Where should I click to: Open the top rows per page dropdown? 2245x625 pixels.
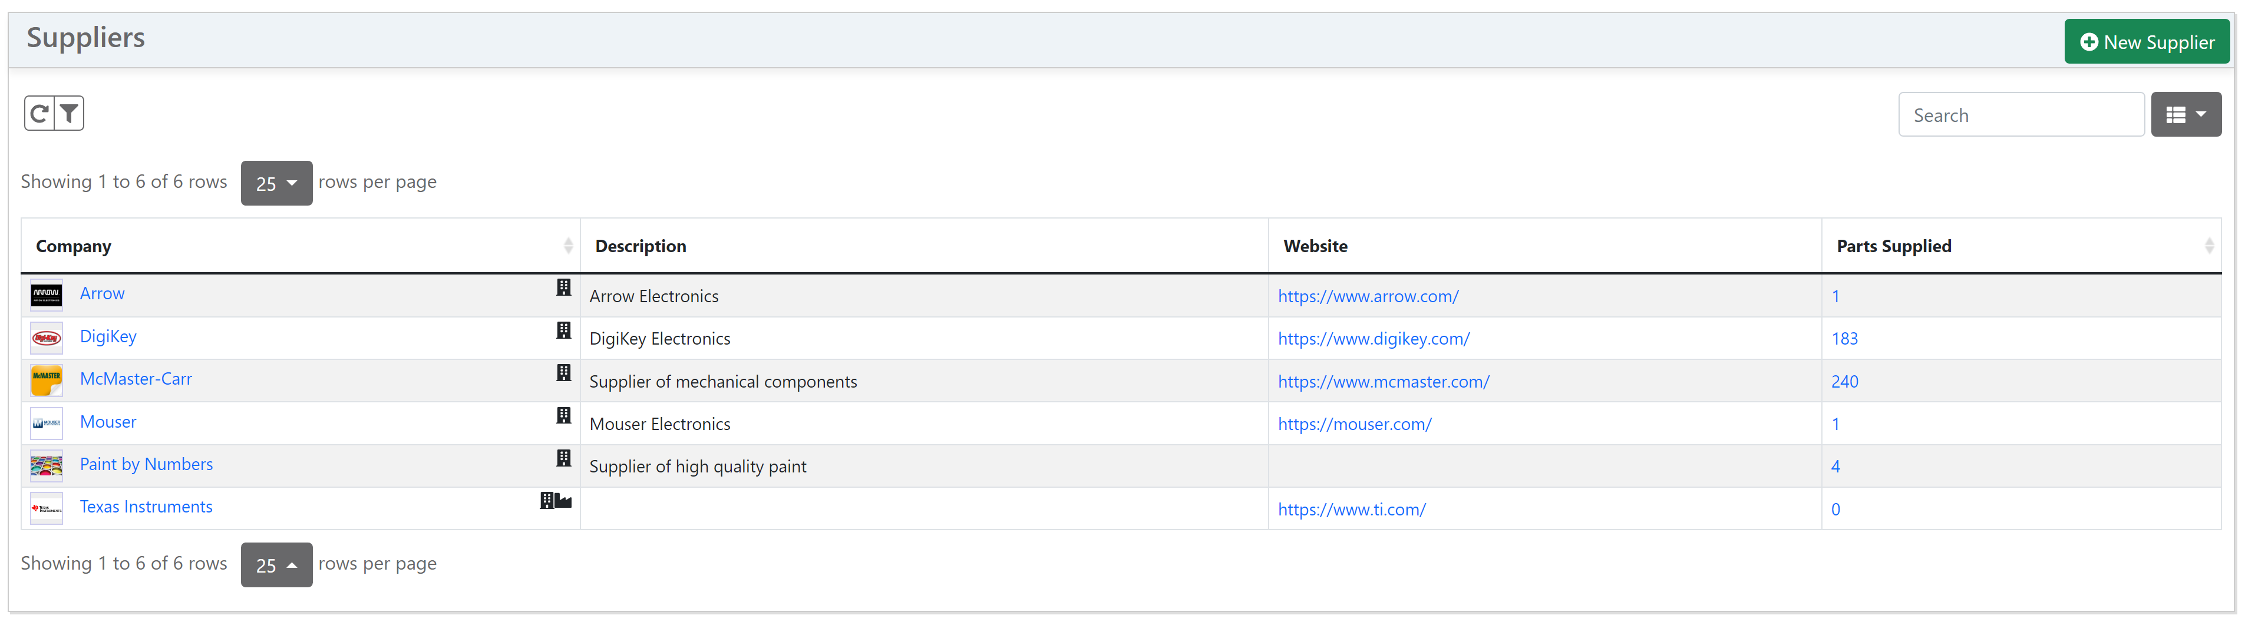point(276,183)
